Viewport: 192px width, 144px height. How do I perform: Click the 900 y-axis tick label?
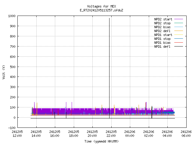click(x=13, y=26)
